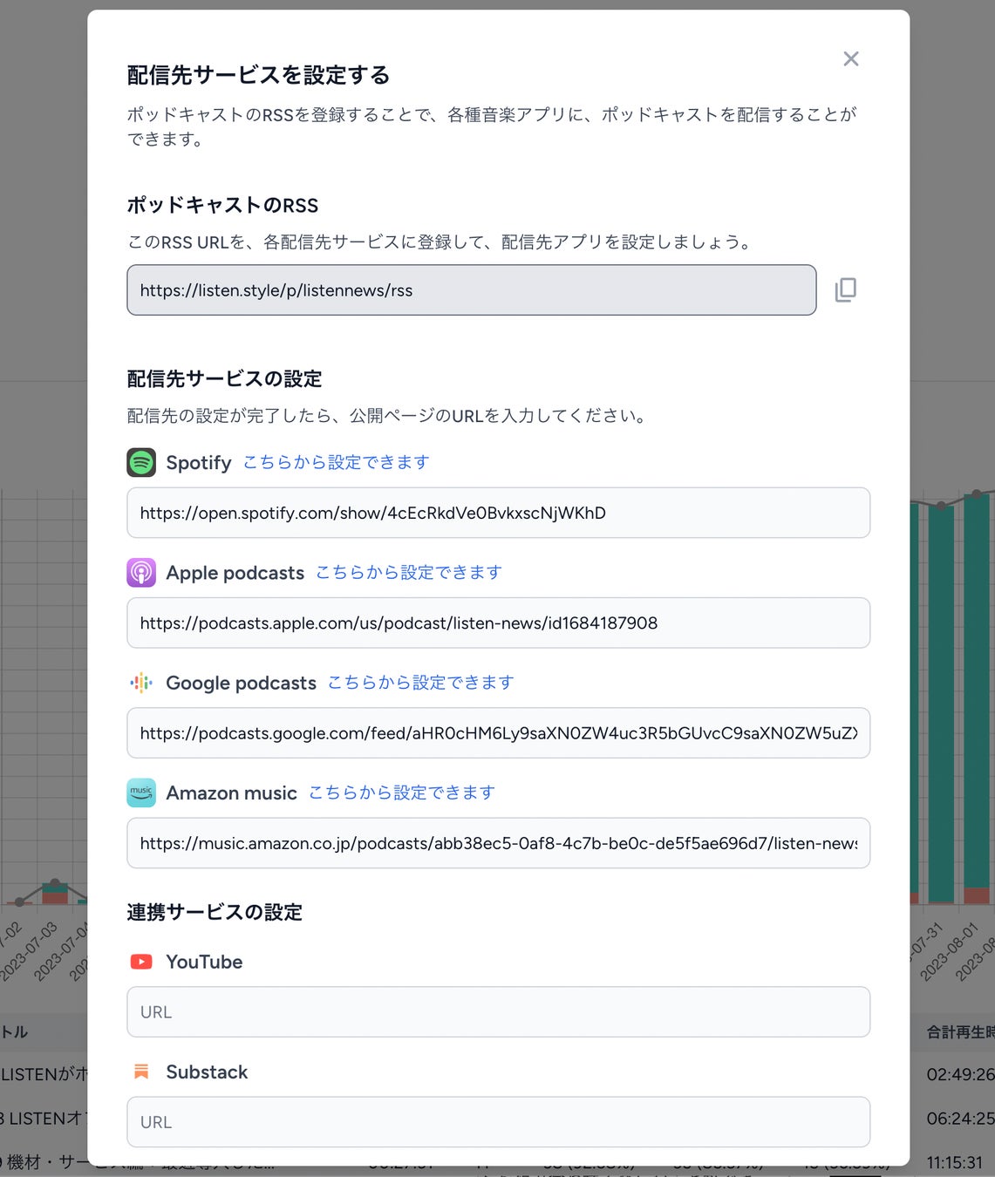The height and width of the screenshot is (1177, 995).
Task: Open the Google podcasts setup link
Action: (x=420, y=682)
